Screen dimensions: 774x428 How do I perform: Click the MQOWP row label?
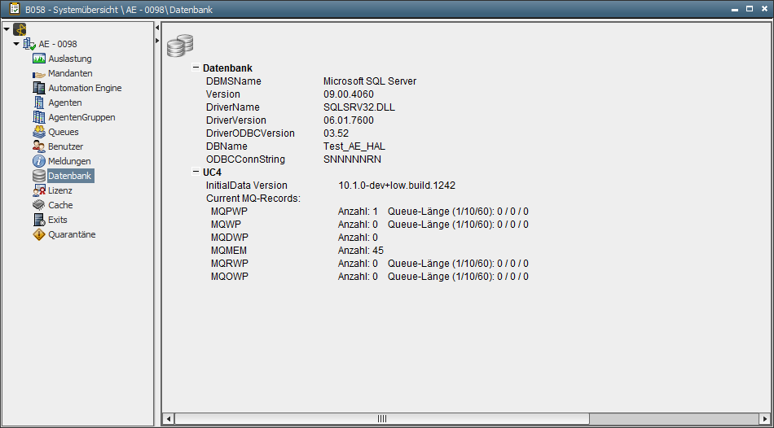(x=230, y=277)
